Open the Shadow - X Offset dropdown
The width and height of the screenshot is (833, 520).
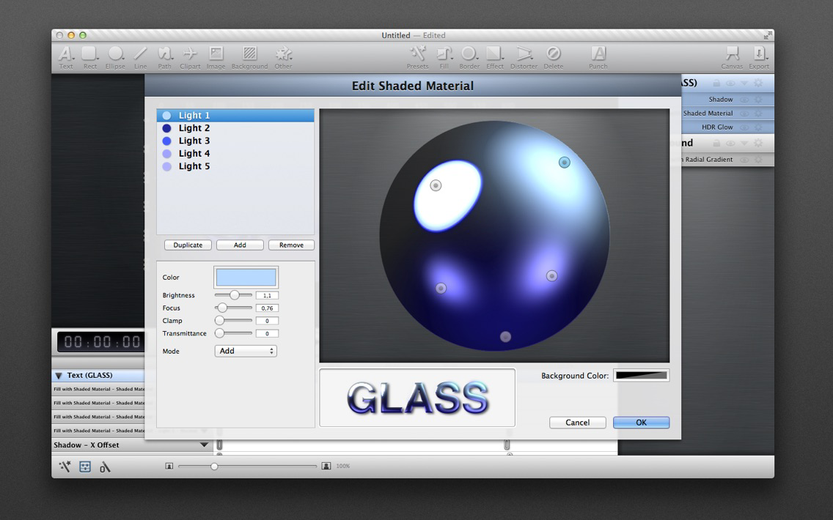(204, 445)
